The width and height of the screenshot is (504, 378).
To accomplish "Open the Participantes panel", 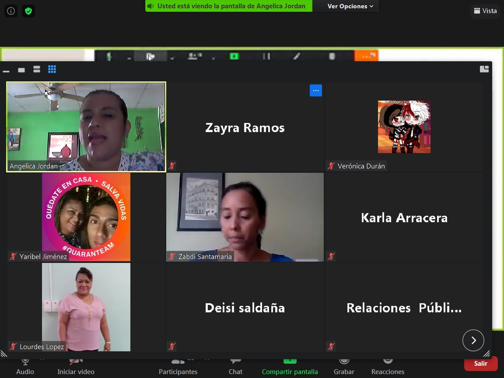I will 178,367.
